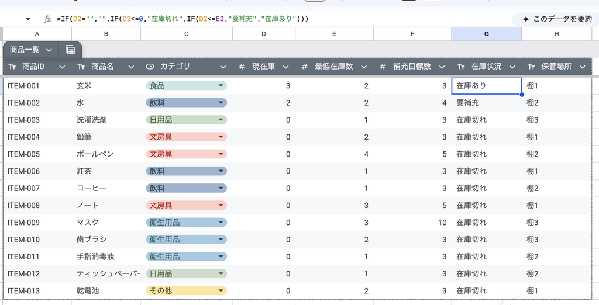Viewport: 599px width, 305px height.
Task: Click the table calculator icon beside 商品一覧
Action: tap(70, 50)
